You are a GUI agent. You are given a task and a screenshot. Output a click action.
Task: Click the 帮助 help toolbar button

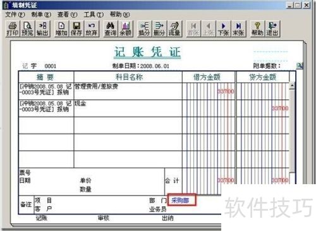(257, 29)
